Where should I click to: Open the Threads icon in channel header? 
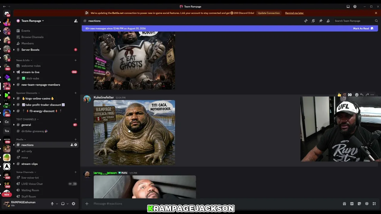306,21
